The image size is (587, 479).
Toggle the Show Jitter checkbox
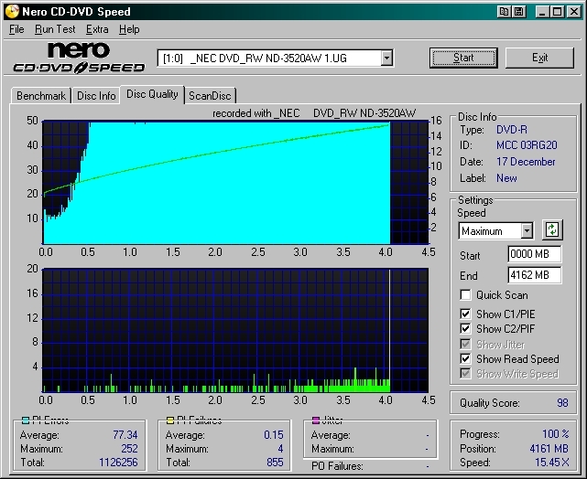coord(465,344)
